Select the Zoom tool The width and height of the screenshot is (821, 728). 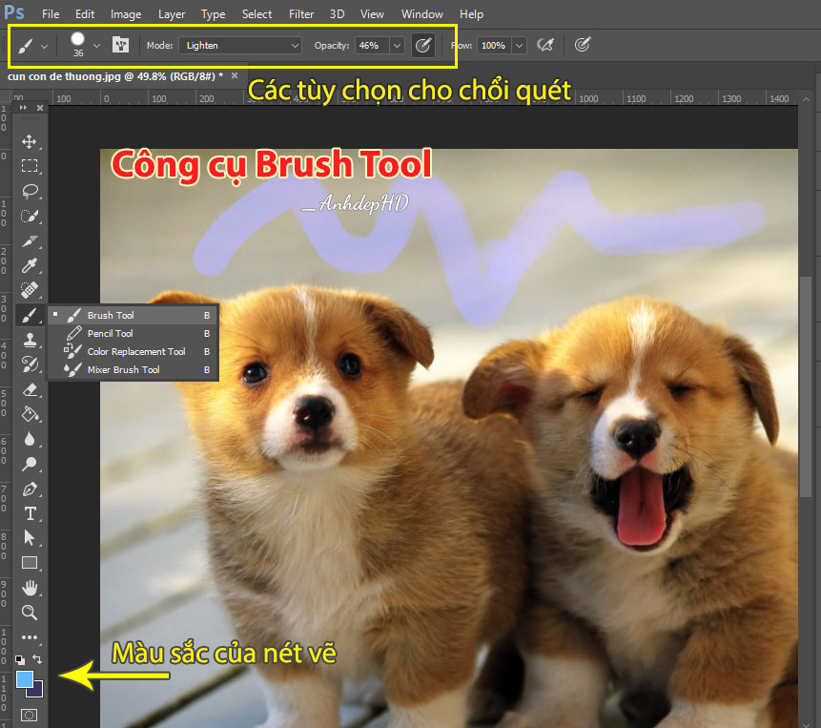coord(30,613)
